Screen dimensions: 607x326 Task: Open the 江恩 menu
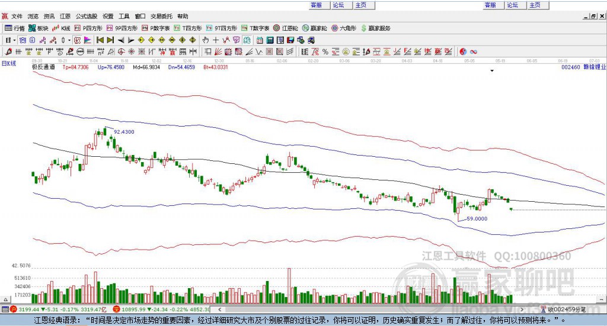(65, 16)
